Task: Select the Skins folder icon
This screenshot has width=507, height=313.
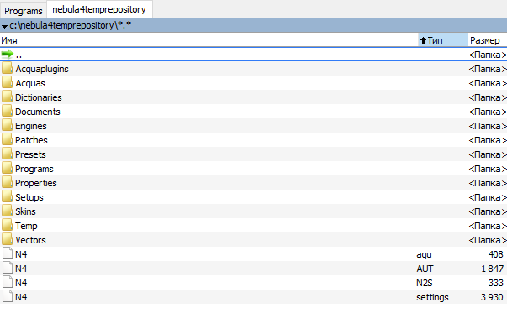Action: (x=7, y=211)
